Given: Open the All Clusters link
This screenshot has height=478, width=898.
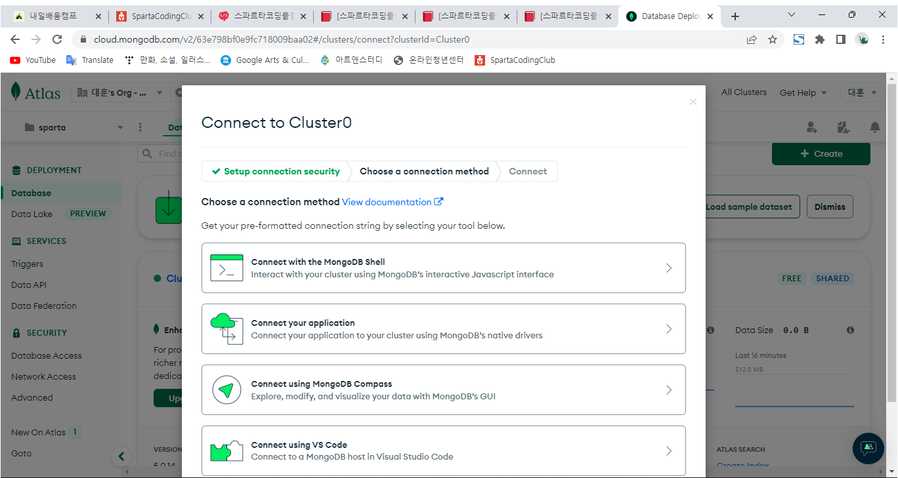Looking at the screenshot, I should 744,92.
